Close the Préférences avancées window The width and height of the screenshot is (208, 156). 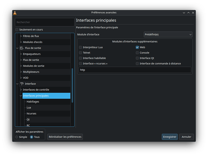pyautogui.click(x=193, y=13)
